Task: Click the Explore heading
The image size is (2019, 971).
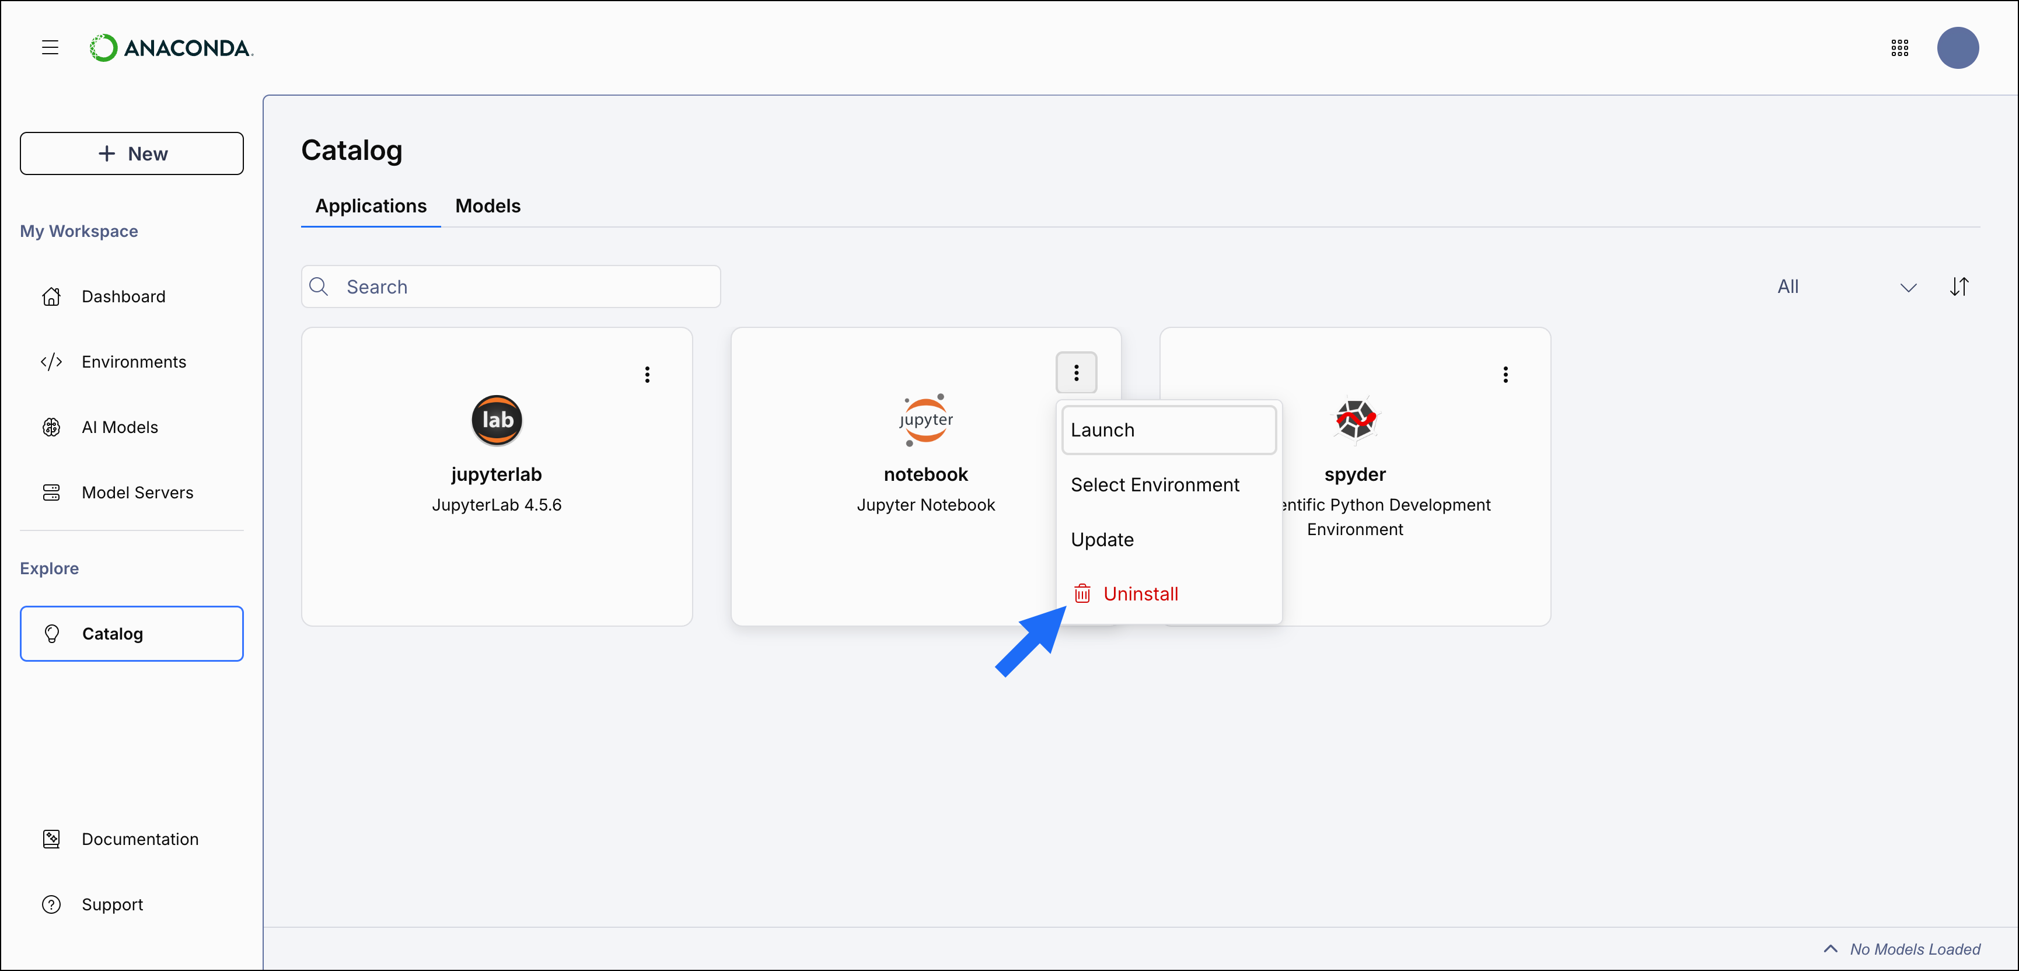Action: point(50,568)
